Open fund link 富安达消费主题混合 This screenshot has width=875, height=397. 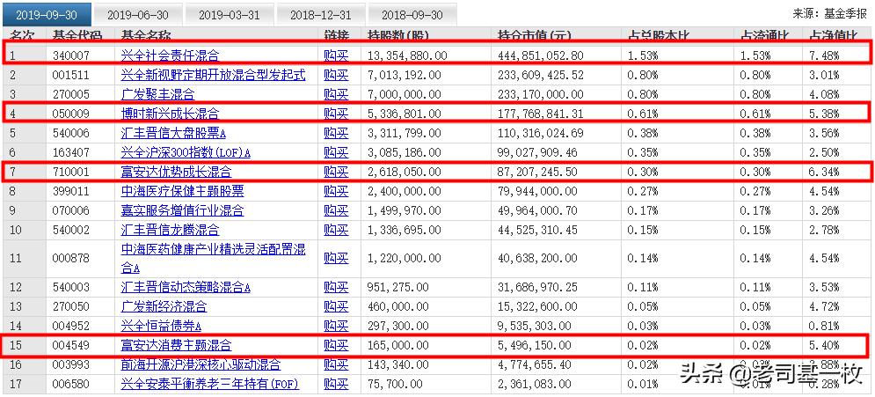tap(177, 346)
